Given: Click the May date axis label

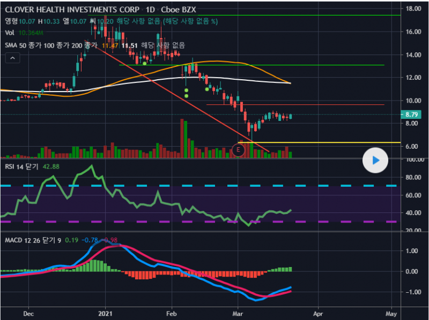Looking at the screenshot, I should (x=391, y=314).
